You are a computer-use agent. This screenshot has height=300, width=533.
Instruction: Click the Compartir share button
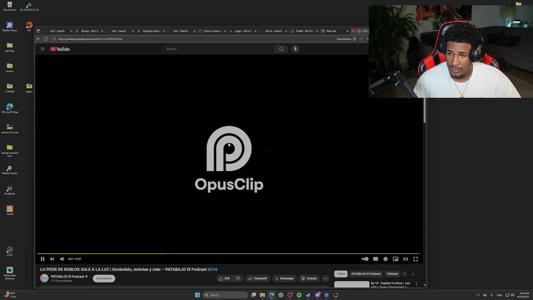(x=257, y=278)
